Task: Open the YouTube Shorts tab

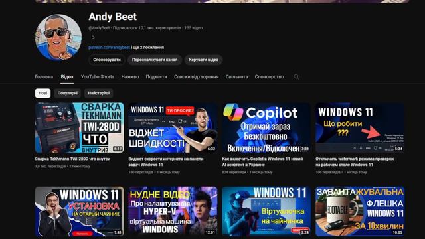Action: point(98,77)
